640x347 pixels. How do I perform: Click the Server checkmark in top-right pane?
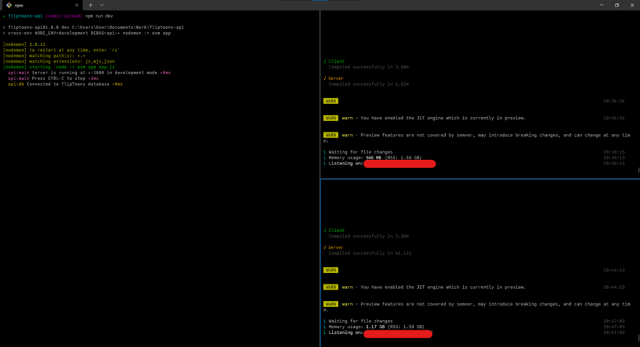click(325, 79)
